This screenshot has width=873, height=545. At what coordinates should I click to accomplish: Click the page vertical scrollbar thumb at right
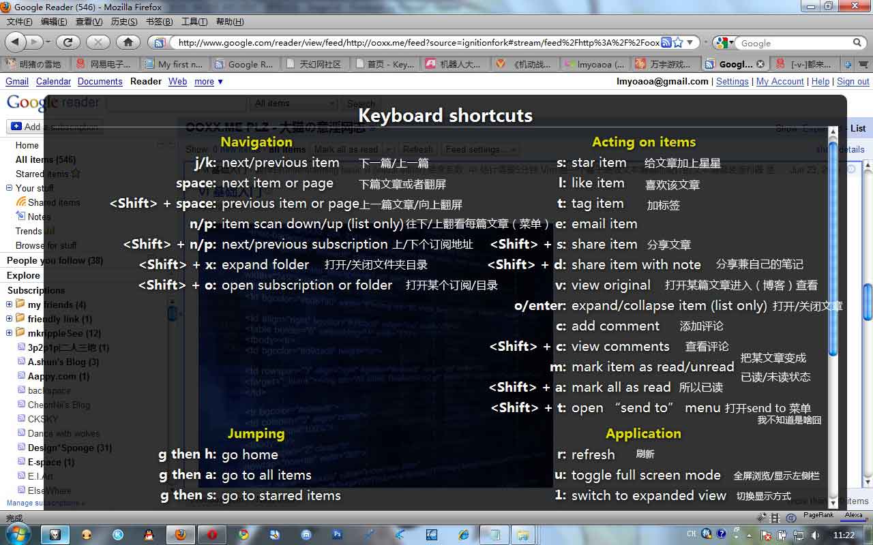click(x=868, y=302)
